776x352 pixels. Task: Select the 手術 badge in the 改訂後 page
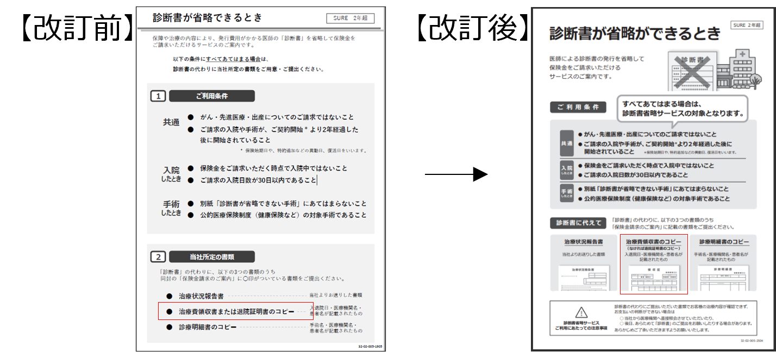(567, 193)
